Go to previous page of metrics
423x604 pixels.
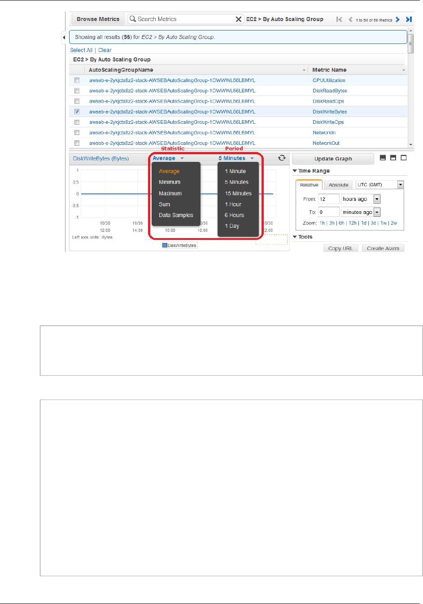(351, 19)
